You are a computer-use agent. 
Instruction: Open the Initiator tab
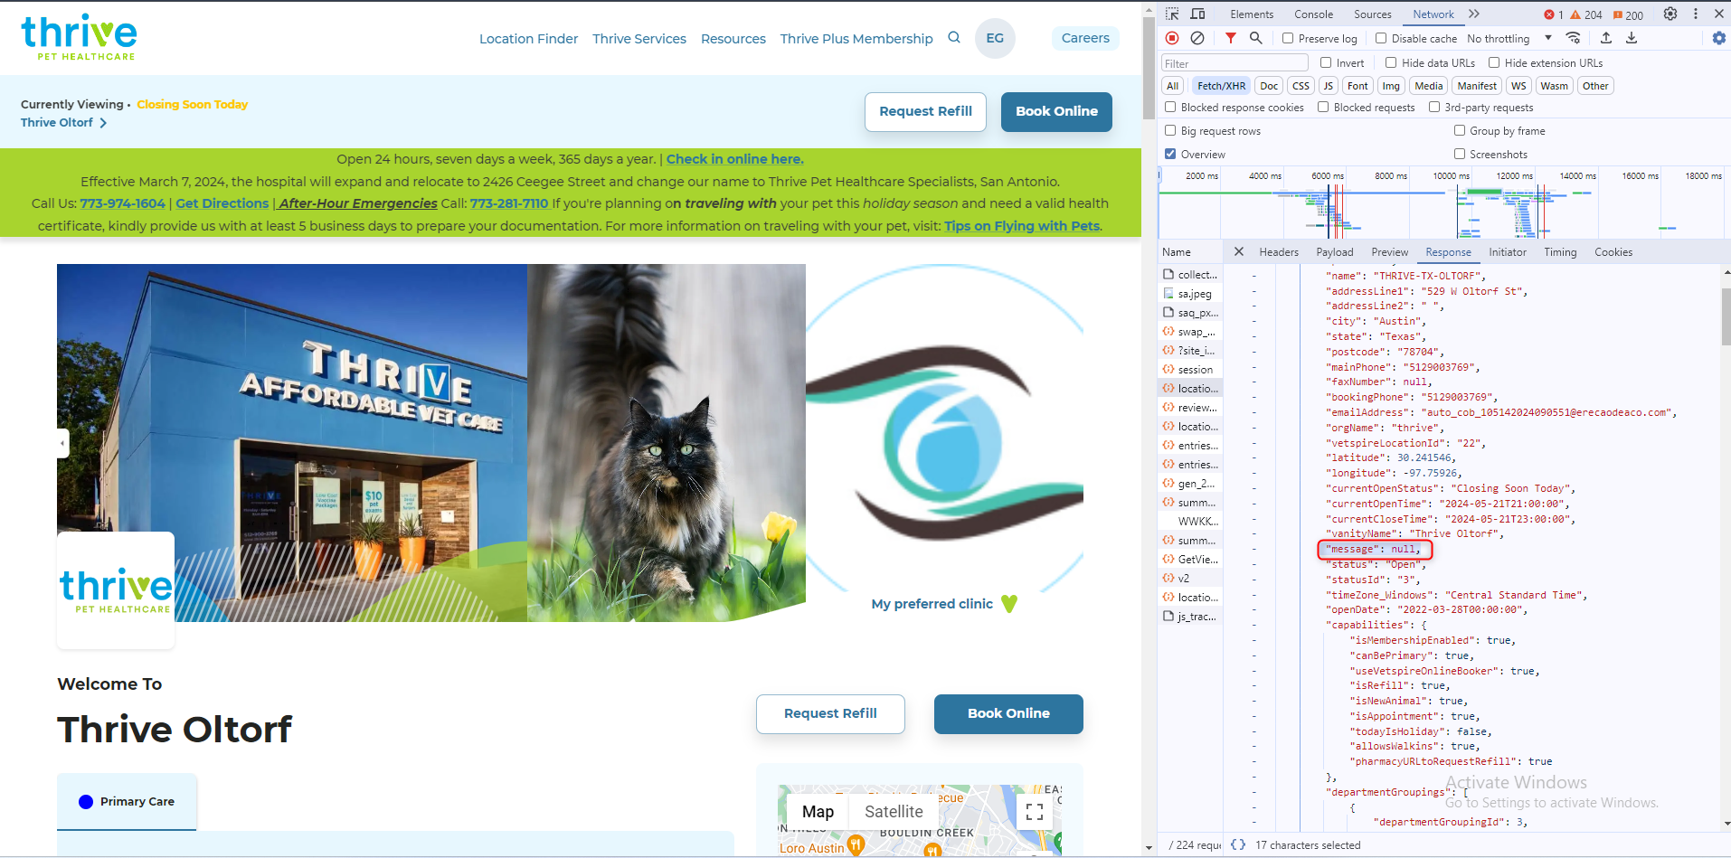pos(1508,252)
